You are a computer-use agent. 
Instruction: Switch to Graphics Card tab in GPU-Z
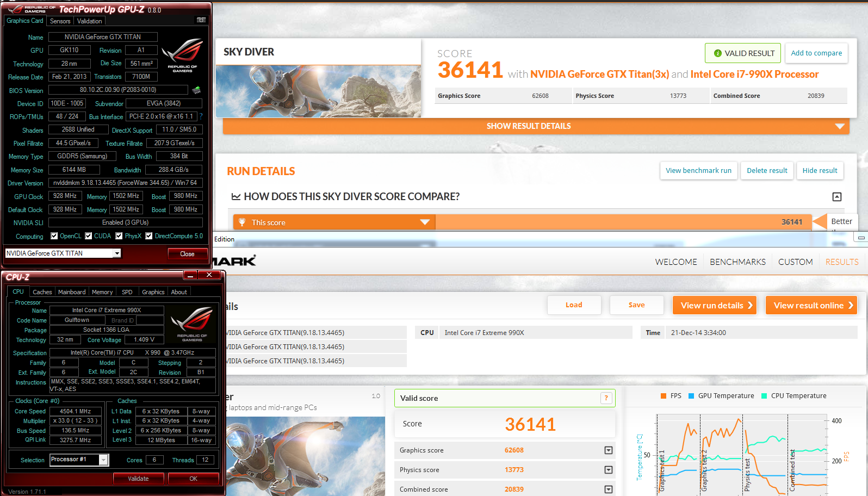pos(25,21)
